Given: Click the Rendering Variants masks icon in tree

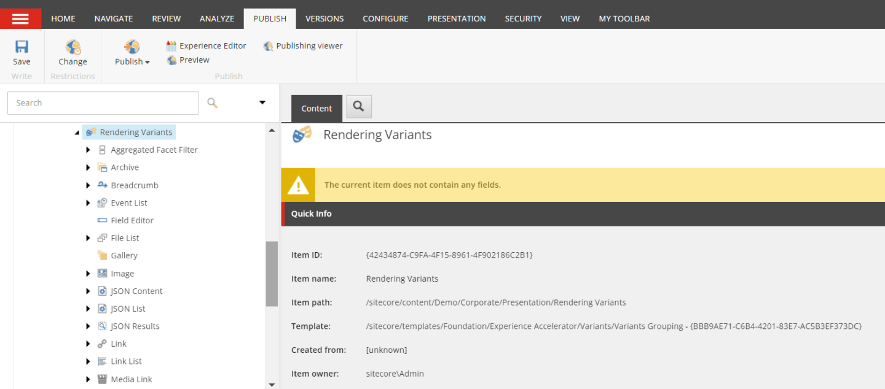Looking at the screenshot, I should click(x=91, y=132).
